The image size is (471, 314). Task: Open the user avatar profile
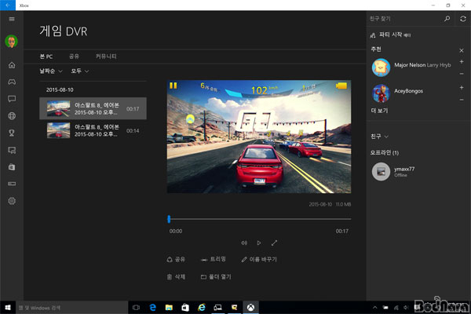tap(12, 41)
